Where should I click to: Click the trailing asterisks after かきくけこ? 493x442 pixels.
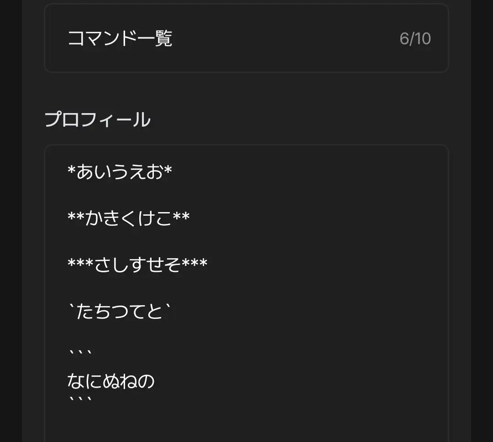click(181, 215)
